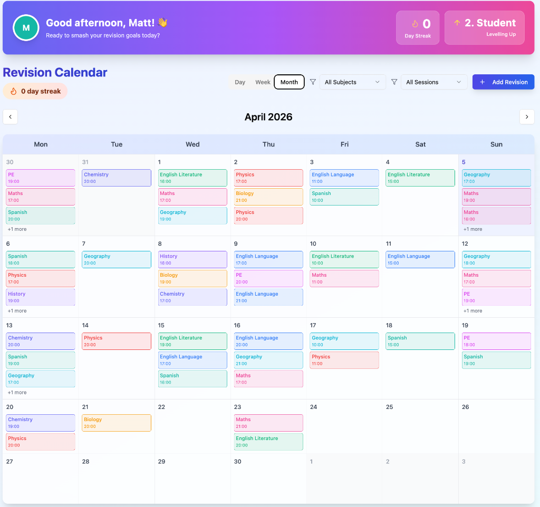Image resolution: width=540 pixels, height=507 pixels.
Task: Click the Sun column header
Action: pyautogui.click(x=496, y=144)
